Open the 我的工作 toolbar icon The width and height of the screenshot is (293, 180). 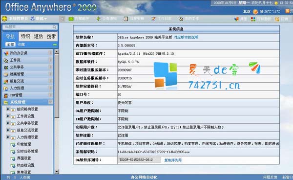pyautogui.click(x=181, y=19)
